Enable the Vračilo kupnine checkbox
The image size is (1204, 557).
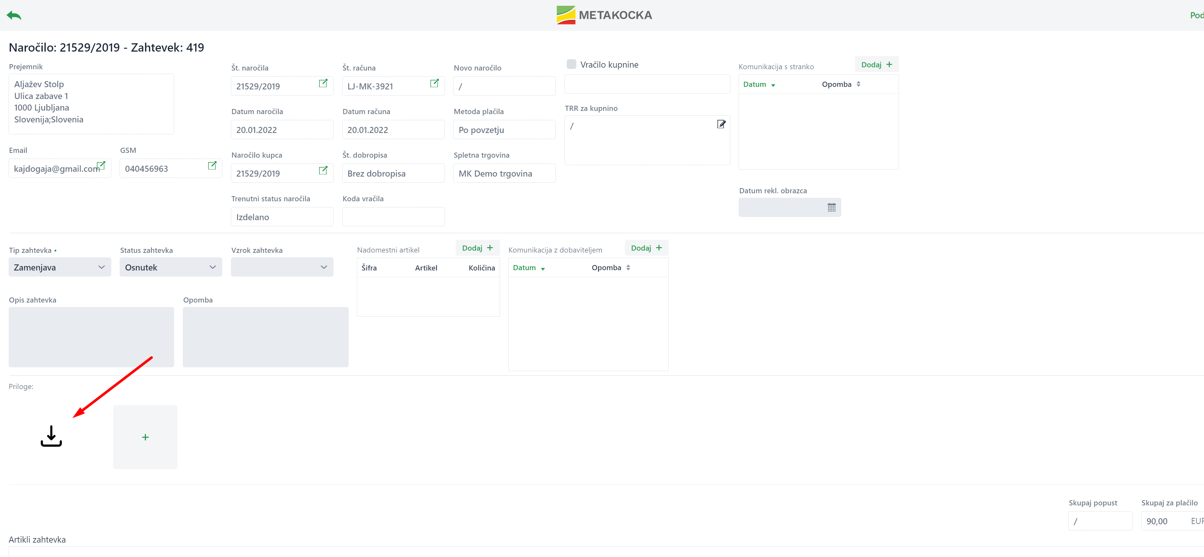point(571,64)
